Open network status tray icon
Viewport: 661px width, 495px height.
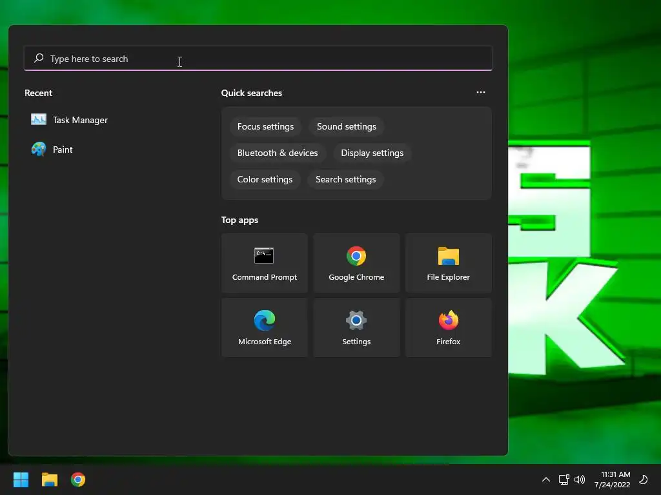pos(564,480)
